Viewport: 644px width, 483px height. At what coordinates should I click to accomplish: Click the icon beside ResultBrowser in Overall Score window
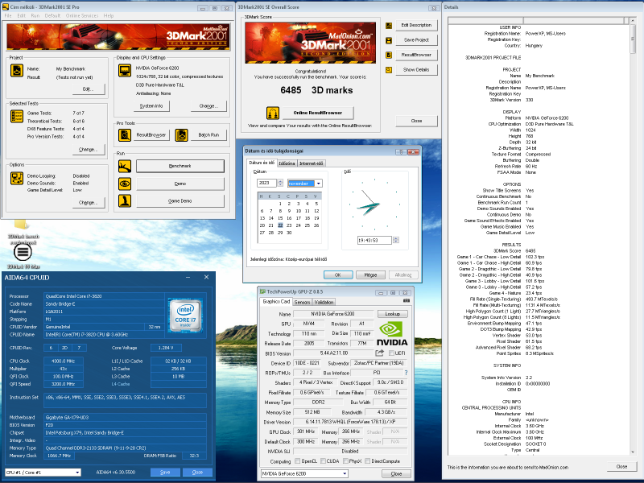click(x=389, y=55)
